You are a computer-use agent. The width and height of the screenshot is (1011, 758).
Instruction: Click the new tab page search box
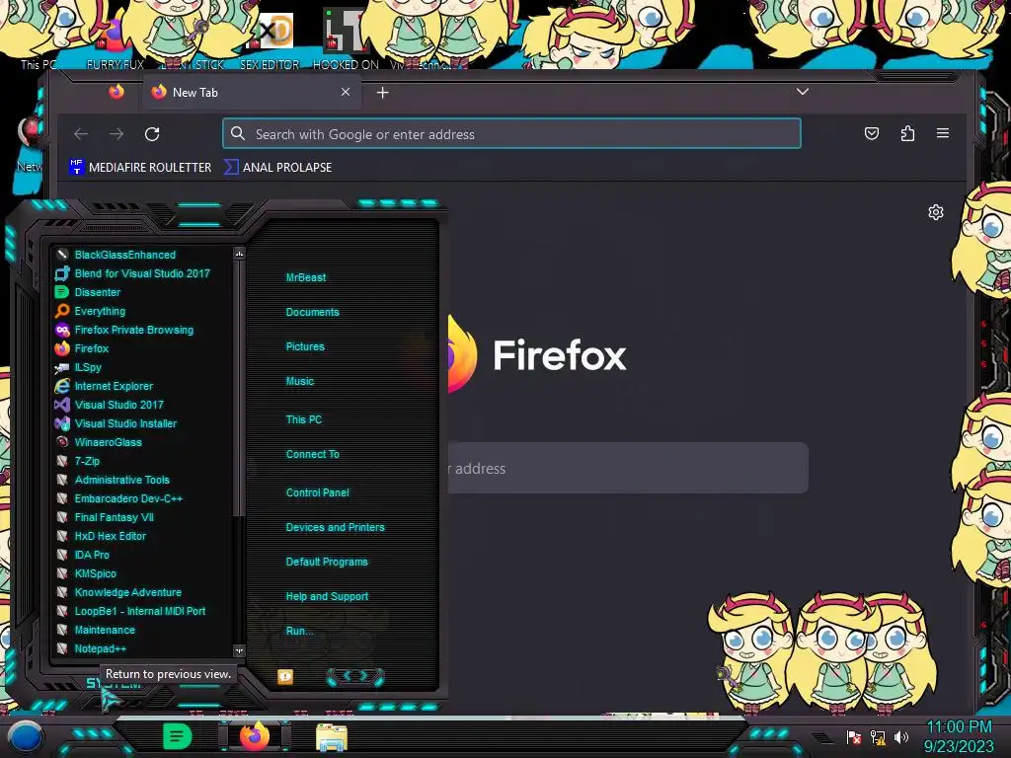tap(628, 469)
